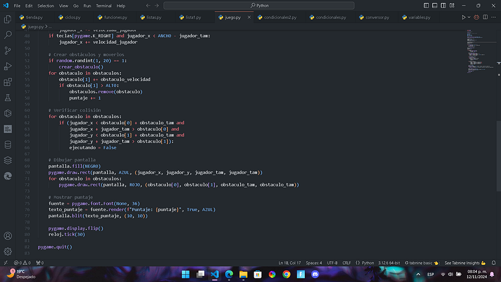Toggle the bottom Panel layout
501x282 pixels.
tap(435, 6)
